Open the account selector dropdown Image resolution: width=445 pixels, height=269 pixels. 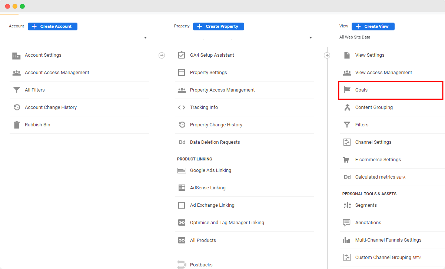pos(145,37)
